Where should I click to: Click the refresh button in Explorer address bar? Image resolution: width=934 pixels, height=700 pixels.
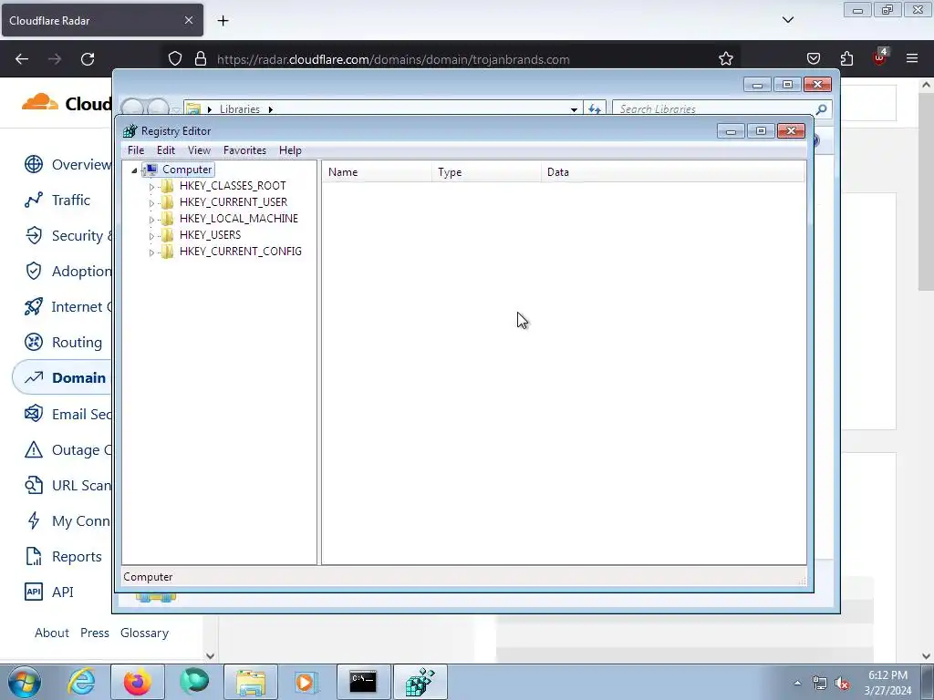click(x=595, y=109)
